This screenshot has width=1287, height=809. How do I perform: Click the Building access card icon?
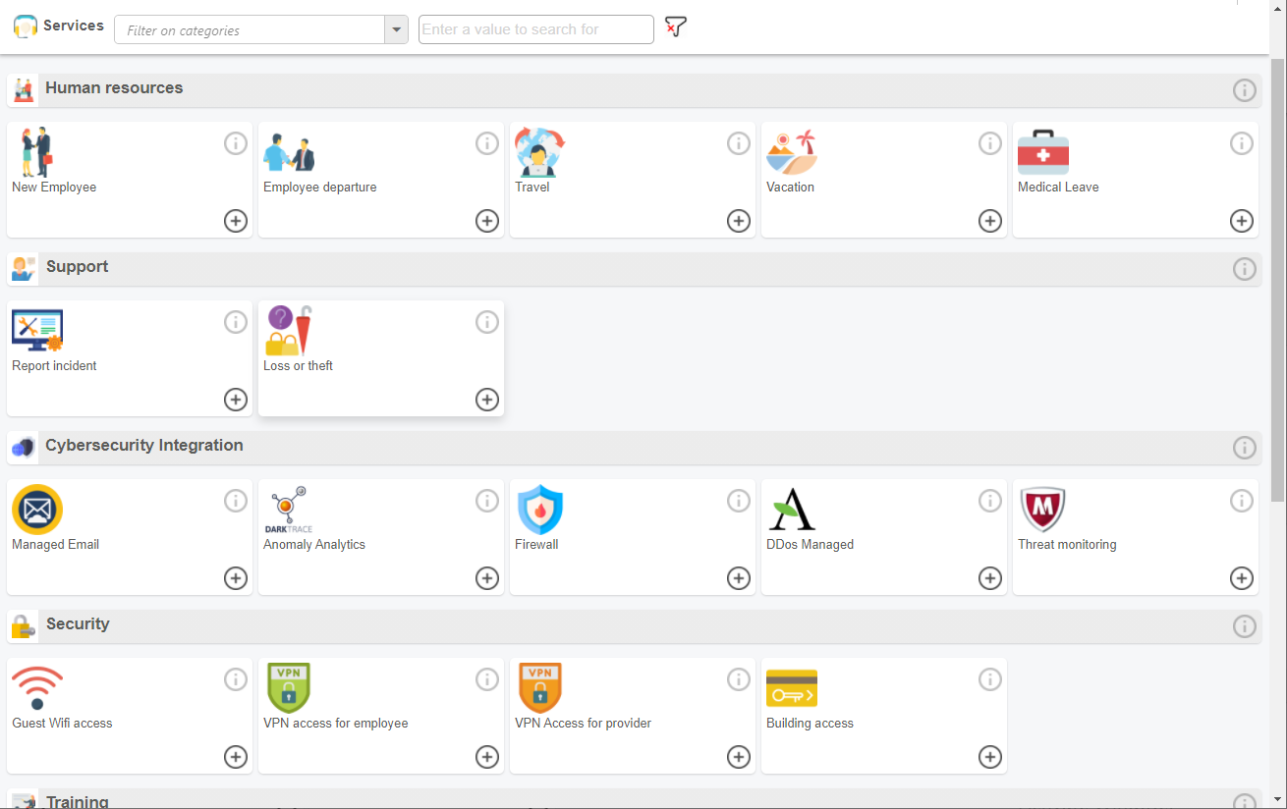(x=792, y=687)
